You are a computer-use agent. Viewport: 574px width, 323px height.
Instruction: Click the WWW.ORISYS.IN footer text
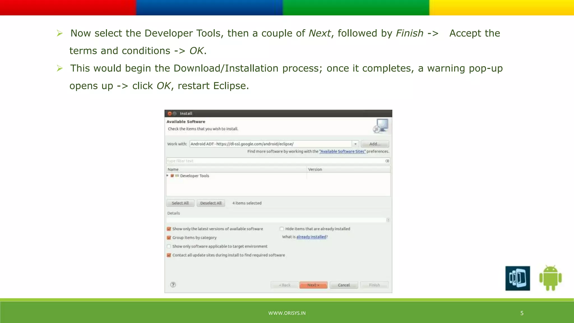pos(287,313)
